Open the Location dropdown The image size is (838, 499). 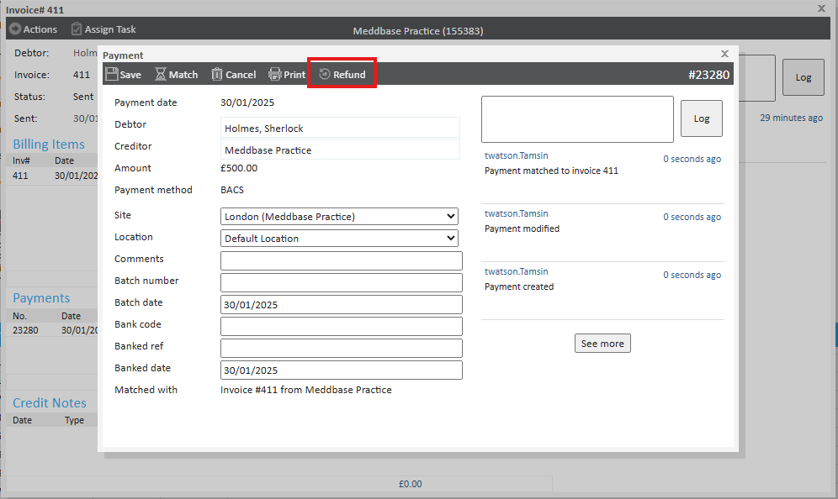(339, 239)
